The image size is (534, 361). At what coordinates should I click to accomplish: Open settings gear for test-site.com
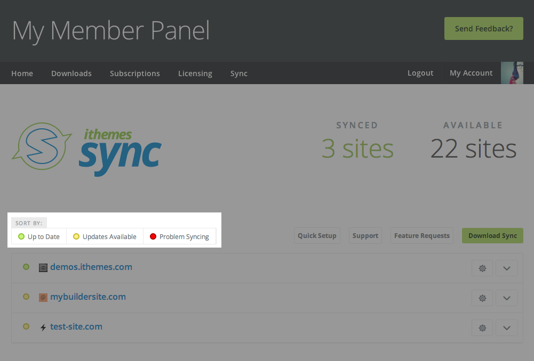pos(482,328)
